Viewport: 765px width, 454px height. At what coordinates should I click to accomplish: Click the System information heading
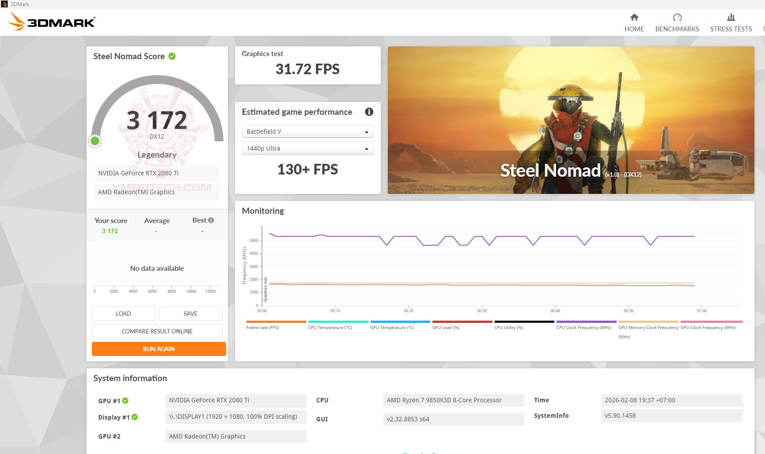click(x=130, y=378)
